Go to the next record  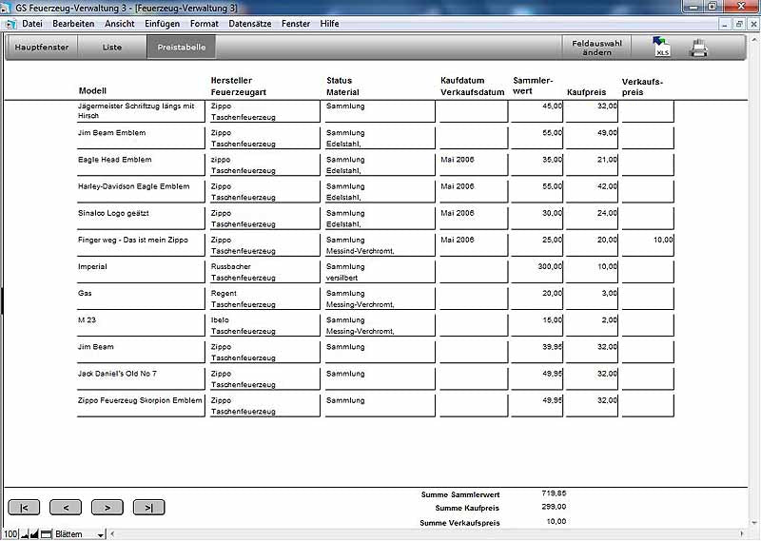[107, 508]
